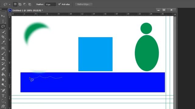Image resolution: width=195 pixels, height=109 pixels.
Task: Select the Custom Shape tool
Action: tap(3, 106)
